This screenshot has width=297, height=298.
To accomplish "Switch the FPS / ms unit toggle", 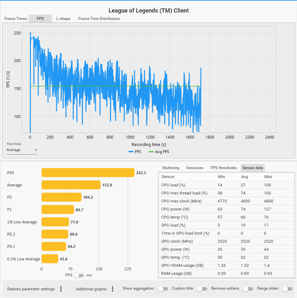I will (79, 275).
